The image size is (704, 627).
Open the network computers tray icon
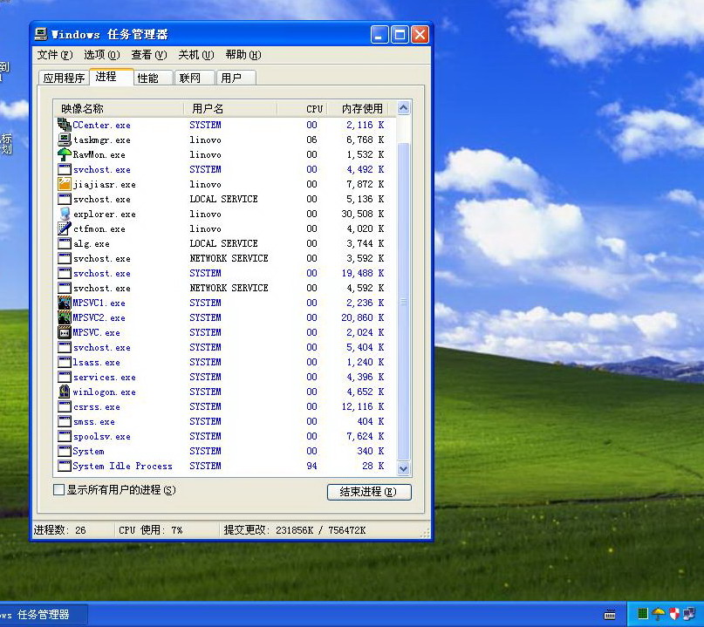pos(689,614)
